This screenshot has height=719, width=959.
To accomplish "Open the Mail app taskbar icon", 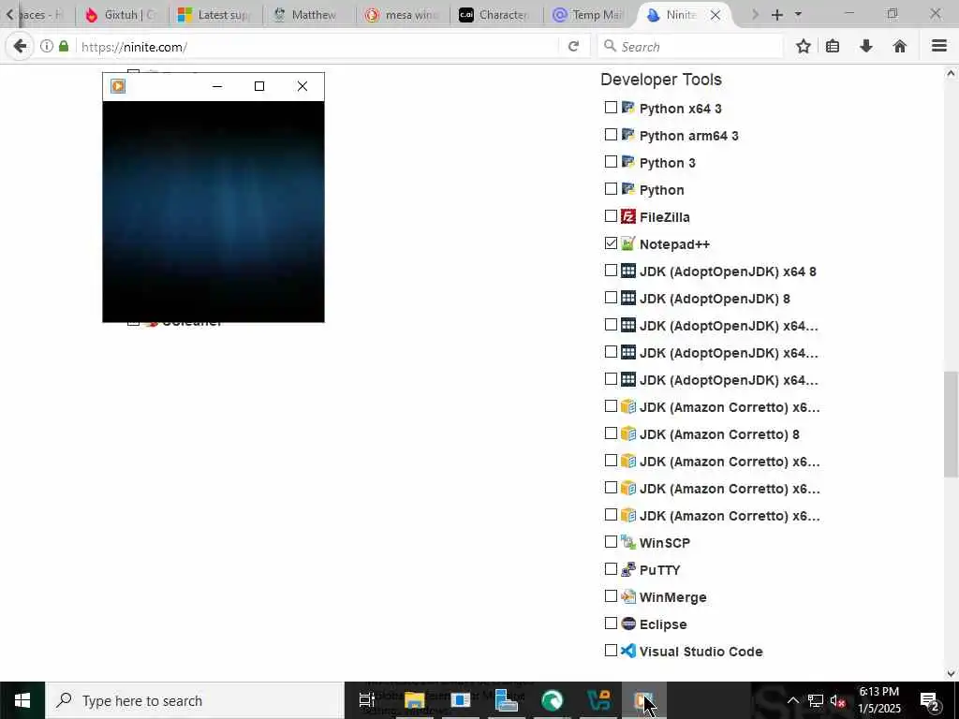I will tap(460, 700).
